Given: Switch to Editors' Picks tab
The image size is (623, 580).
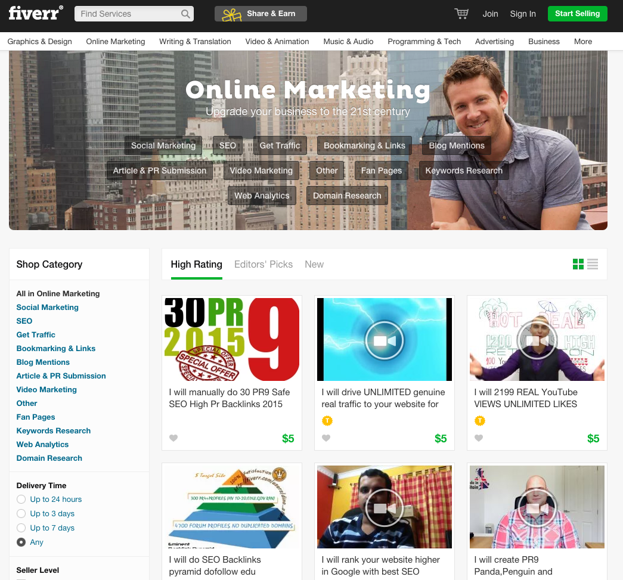Looking at the screenshot, I should pos(264,265).
